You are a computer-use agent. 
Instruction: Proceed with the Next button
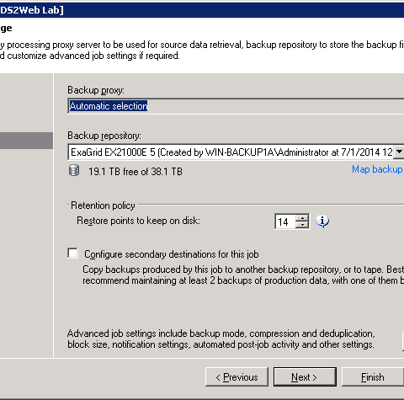click(305, 377)
